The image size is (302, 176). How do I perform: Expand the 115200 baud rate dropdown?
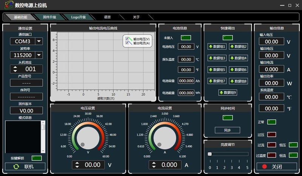tap(39, 55)
